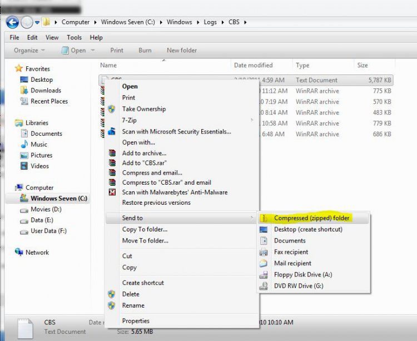The height and width of the screenshot is (341, 417).
Task: Open the Tools menu
Action: [74, 37]
